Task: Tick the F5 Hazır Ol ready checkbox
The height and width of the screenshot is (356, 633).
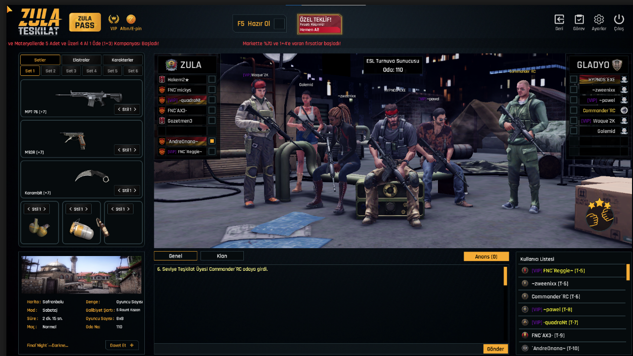Action: (279, 24)
